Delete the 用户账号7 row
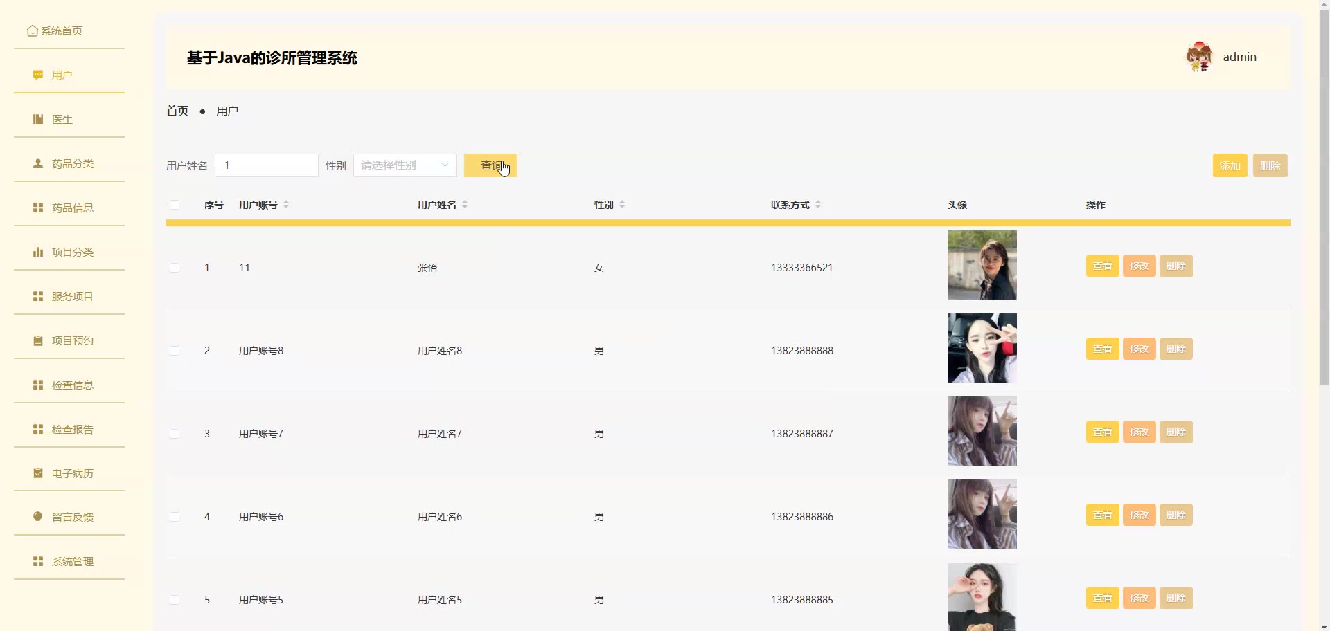The height and width of the screenshot is (631, 1330). click(x=1176, y=432)
